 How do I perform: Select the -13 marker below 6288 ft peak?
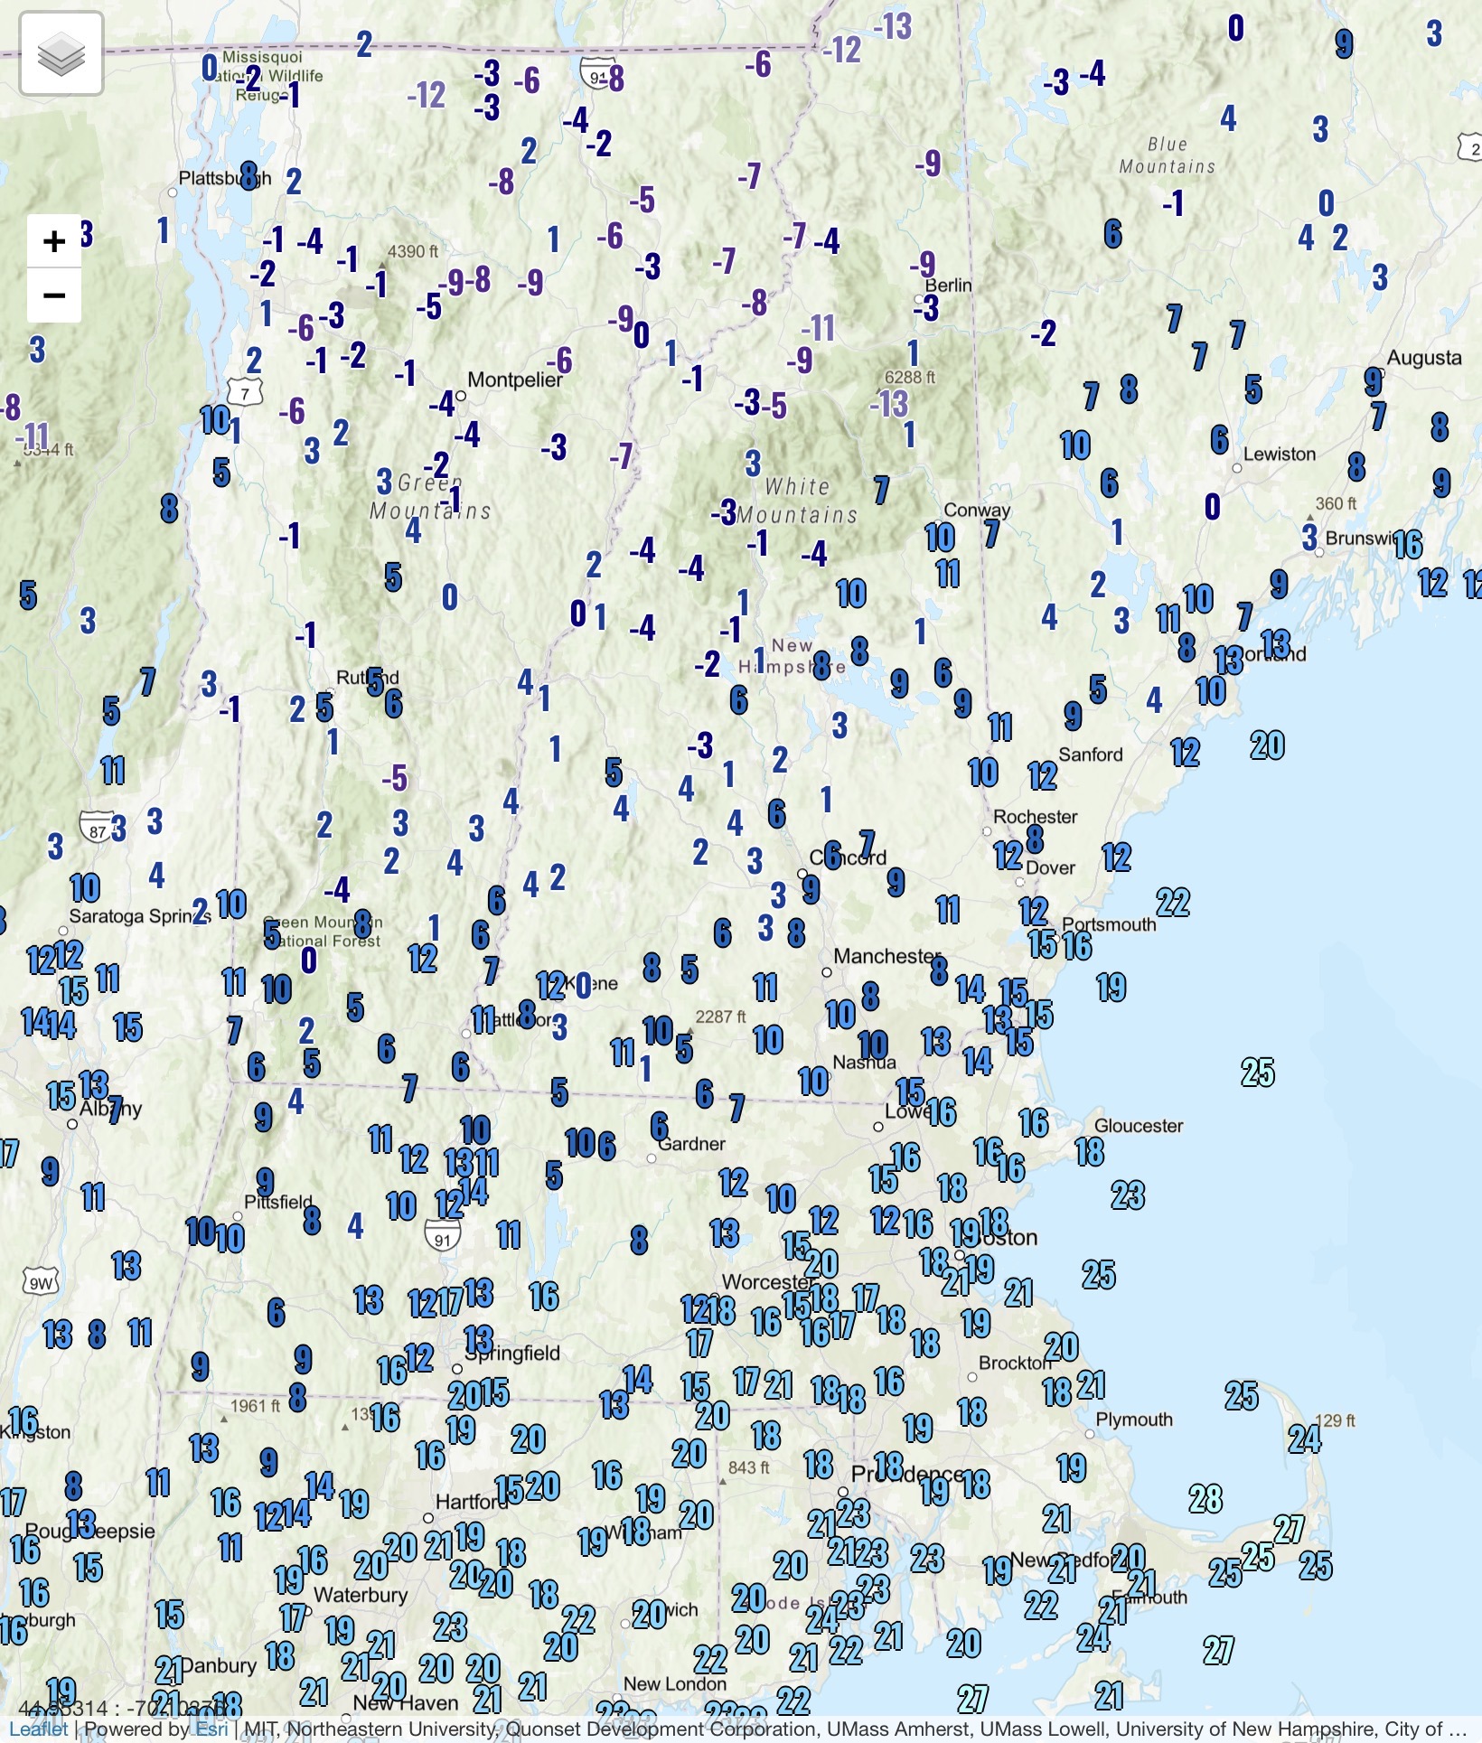889,404
